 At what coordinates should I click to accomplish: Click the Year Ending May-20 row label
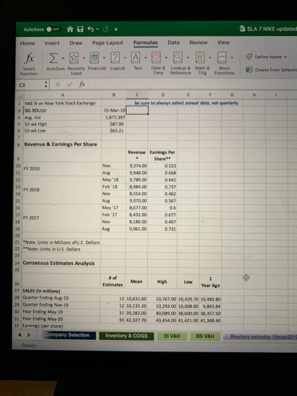tap(42, 318)
